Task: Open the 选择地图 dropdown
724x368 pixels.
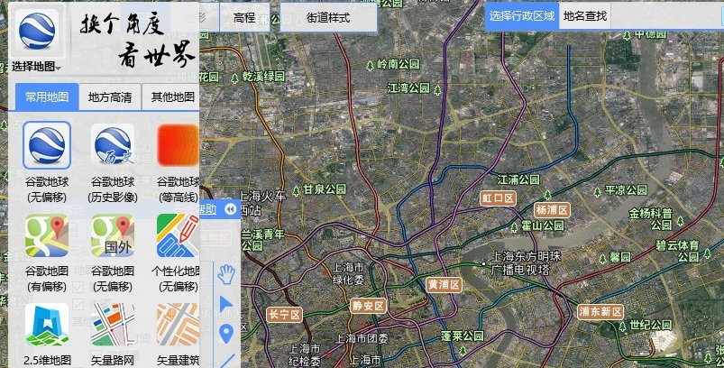Action: click(37, 66)
